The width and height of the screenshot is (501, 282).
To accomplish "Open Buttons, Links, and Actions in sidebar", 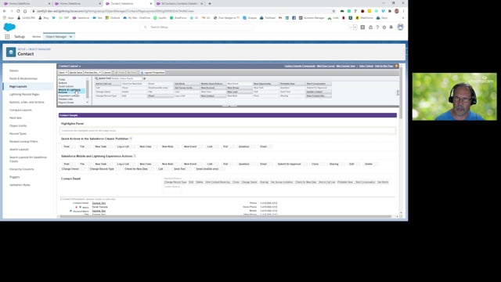I will [27, 103].
